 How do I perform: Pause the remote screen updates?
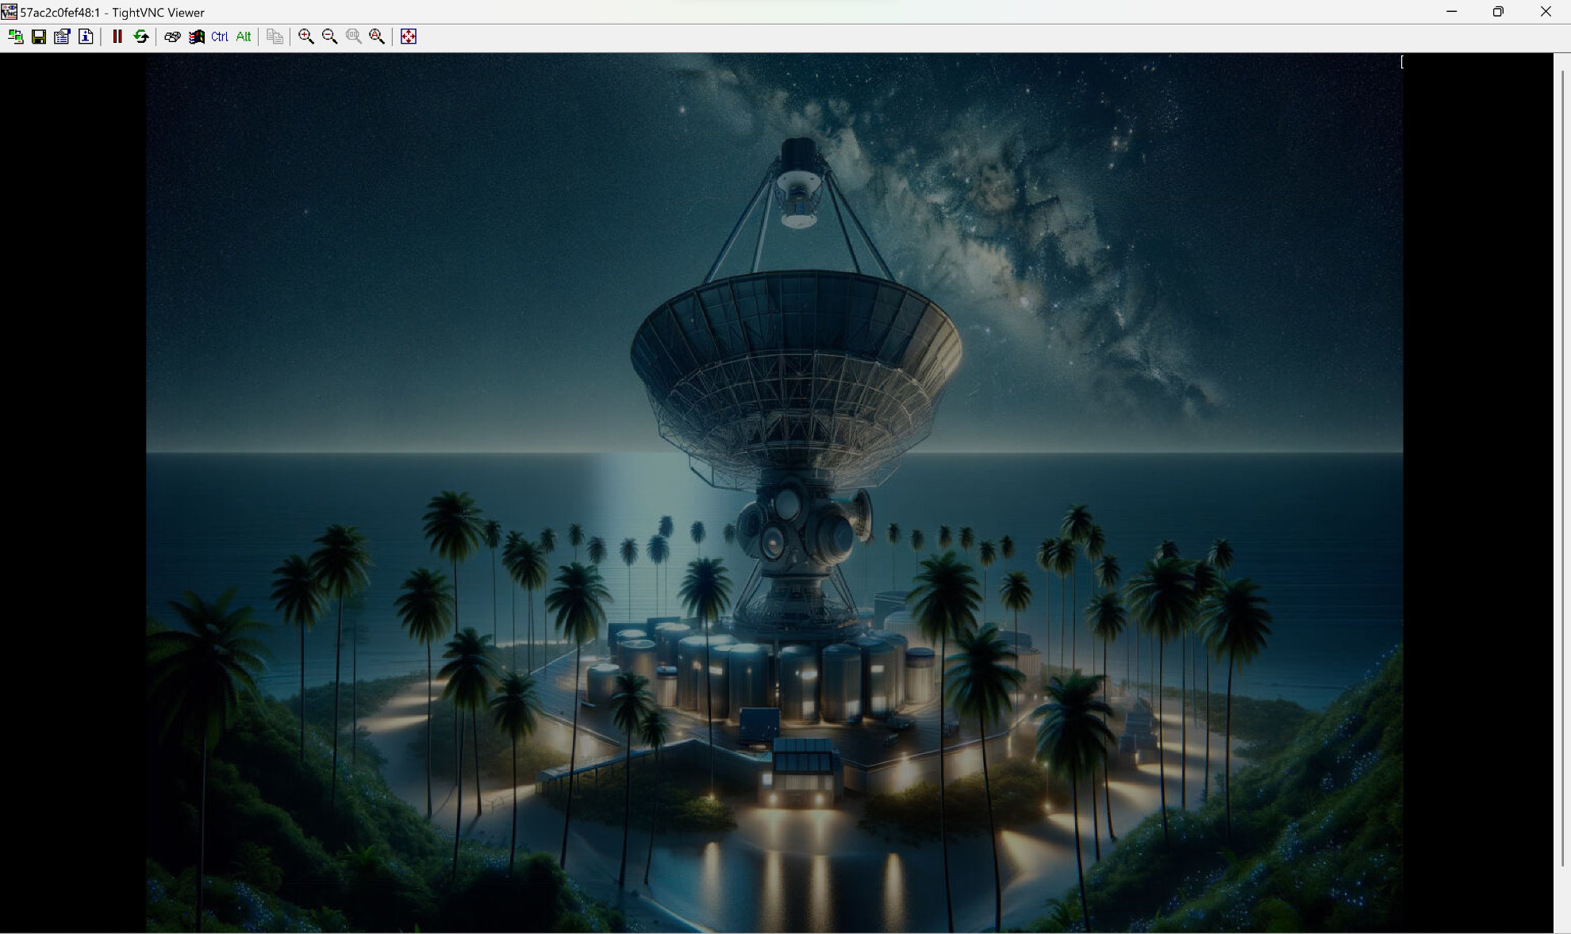pos(117,37)
